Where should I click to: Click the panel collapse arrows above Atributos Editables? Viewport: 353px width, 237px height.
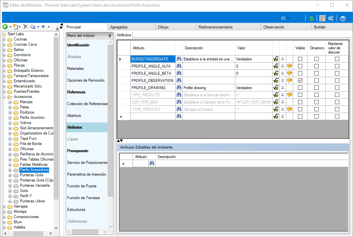click(x=120, y=141)
